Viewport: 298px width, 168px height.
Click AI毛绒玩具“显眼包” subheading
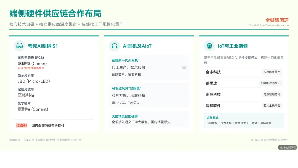coord(127,88)
